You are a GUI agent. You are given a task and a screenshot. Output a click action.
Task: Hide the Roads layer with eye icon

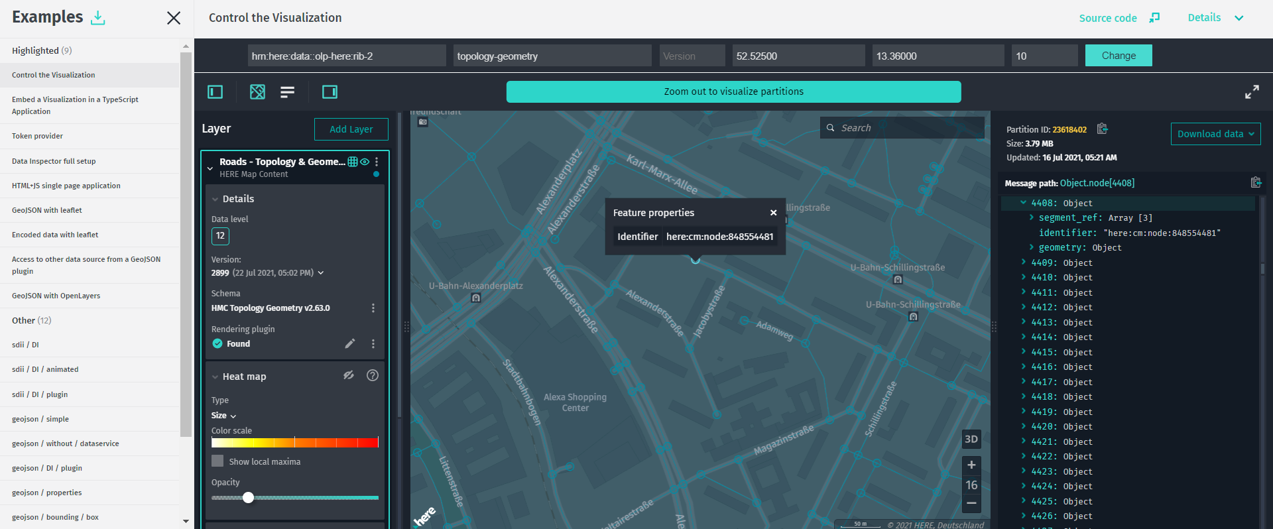[365, 162]
